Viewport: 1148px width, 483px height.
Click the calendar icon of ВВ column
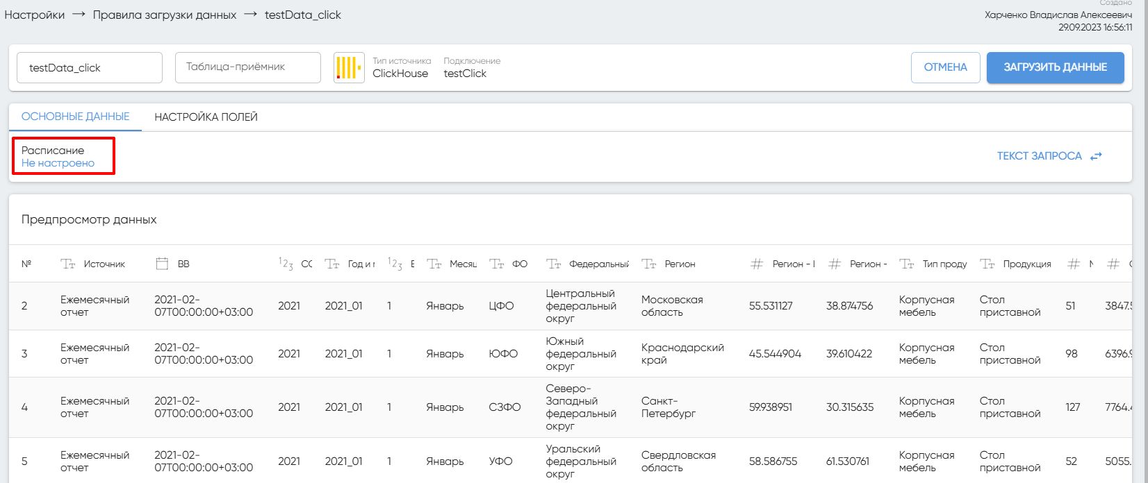pyautogui.click(x=162, y=264)
